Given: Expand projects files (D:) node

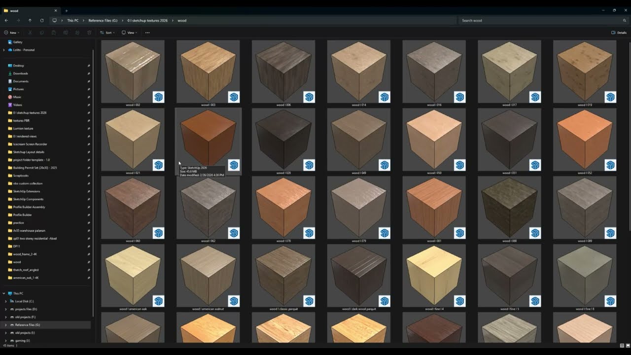Looking at the screenshot, I should pos(6,309).
